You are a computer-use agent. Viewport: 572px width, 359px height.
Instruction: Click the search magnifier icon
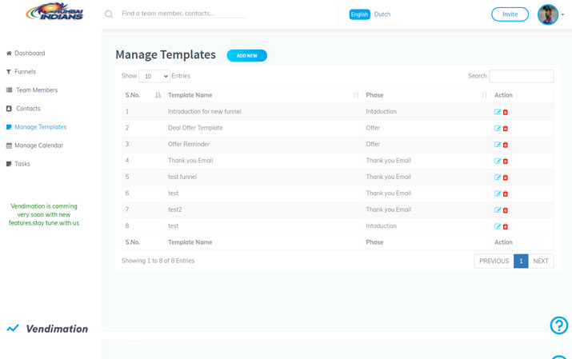(x=109, y=14)
